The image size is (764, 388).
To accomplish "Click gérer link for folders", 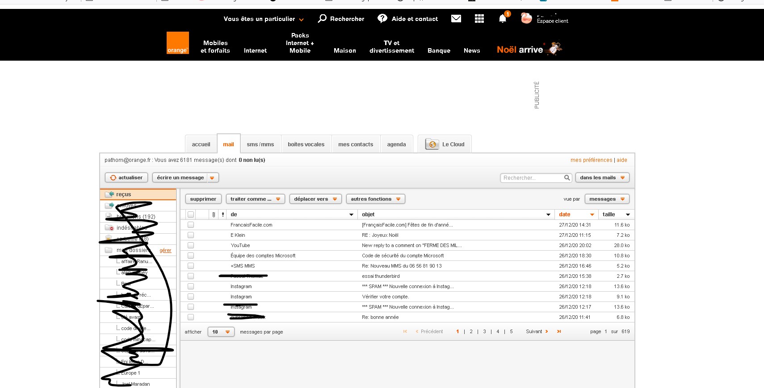I will point(165,250).
